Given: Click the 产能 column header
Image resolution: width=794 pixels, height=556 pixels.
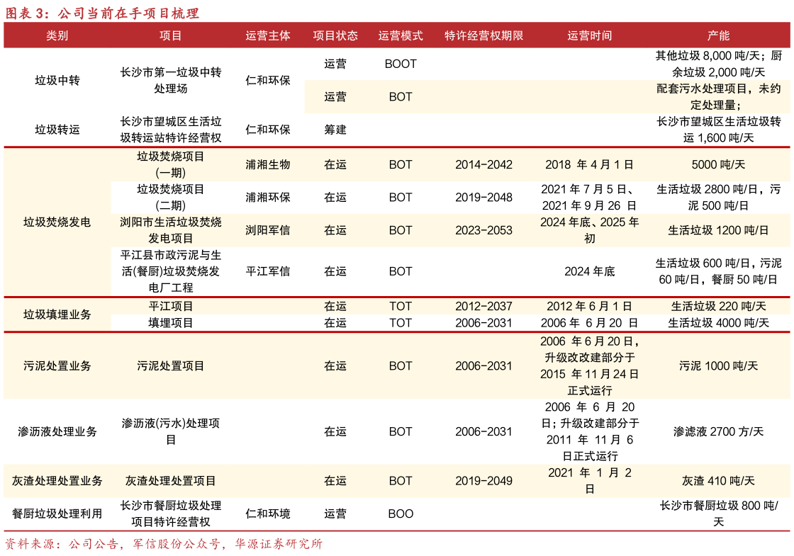Looking at the screenshot, I should pos(720,35).
